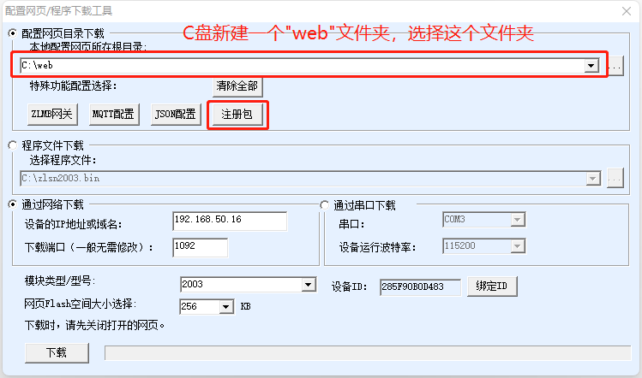Click the 绑定ID button
The image size is (642, 378).
point(492,286)
